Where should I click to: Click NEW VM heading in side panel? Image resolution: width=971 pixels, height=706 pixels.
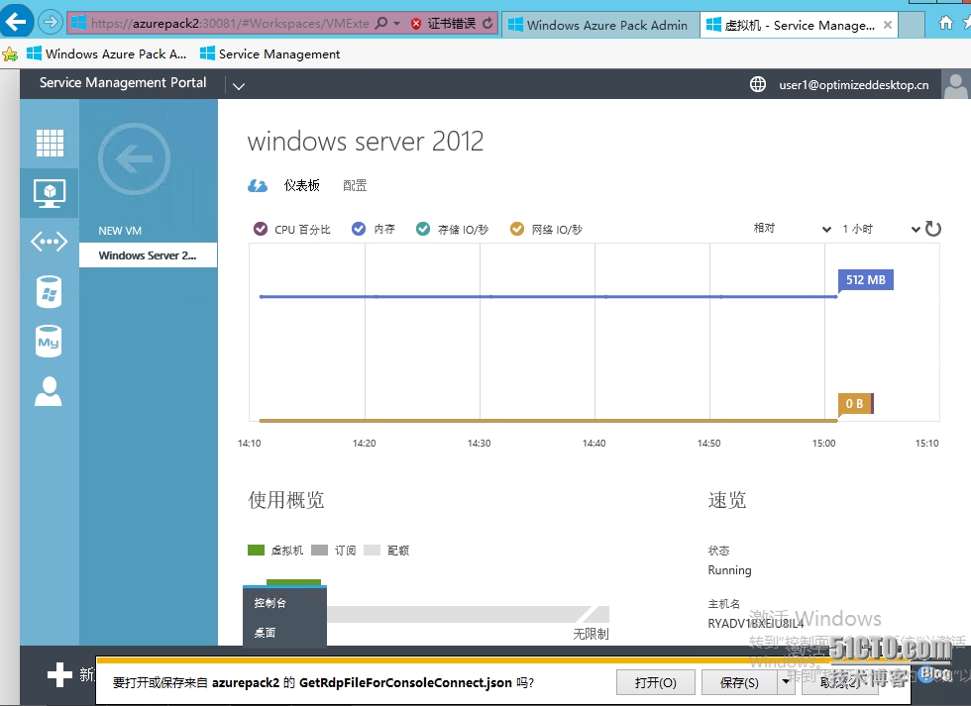(x=120, y=230)
